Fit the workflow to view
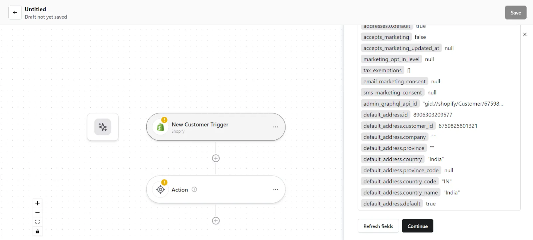Image resolution: width=533 pixels, height=240 pixels. 37,222
